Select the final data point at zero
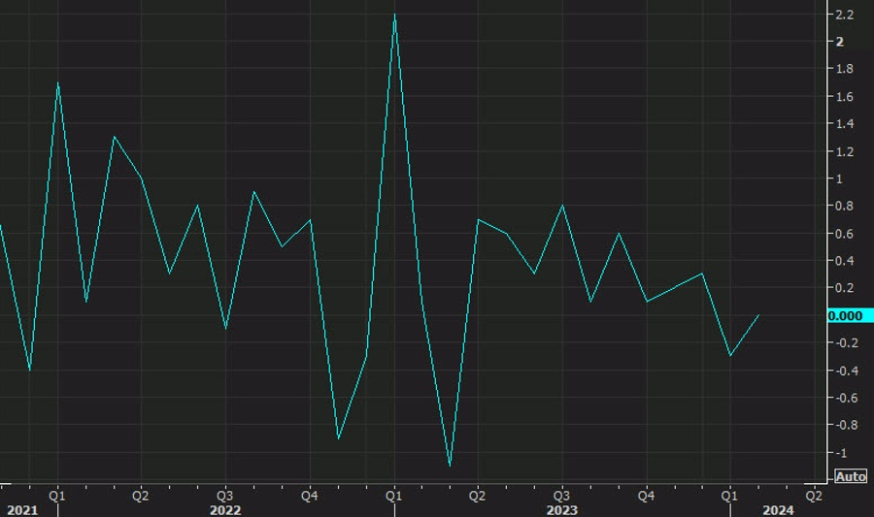 pos(758,315)
